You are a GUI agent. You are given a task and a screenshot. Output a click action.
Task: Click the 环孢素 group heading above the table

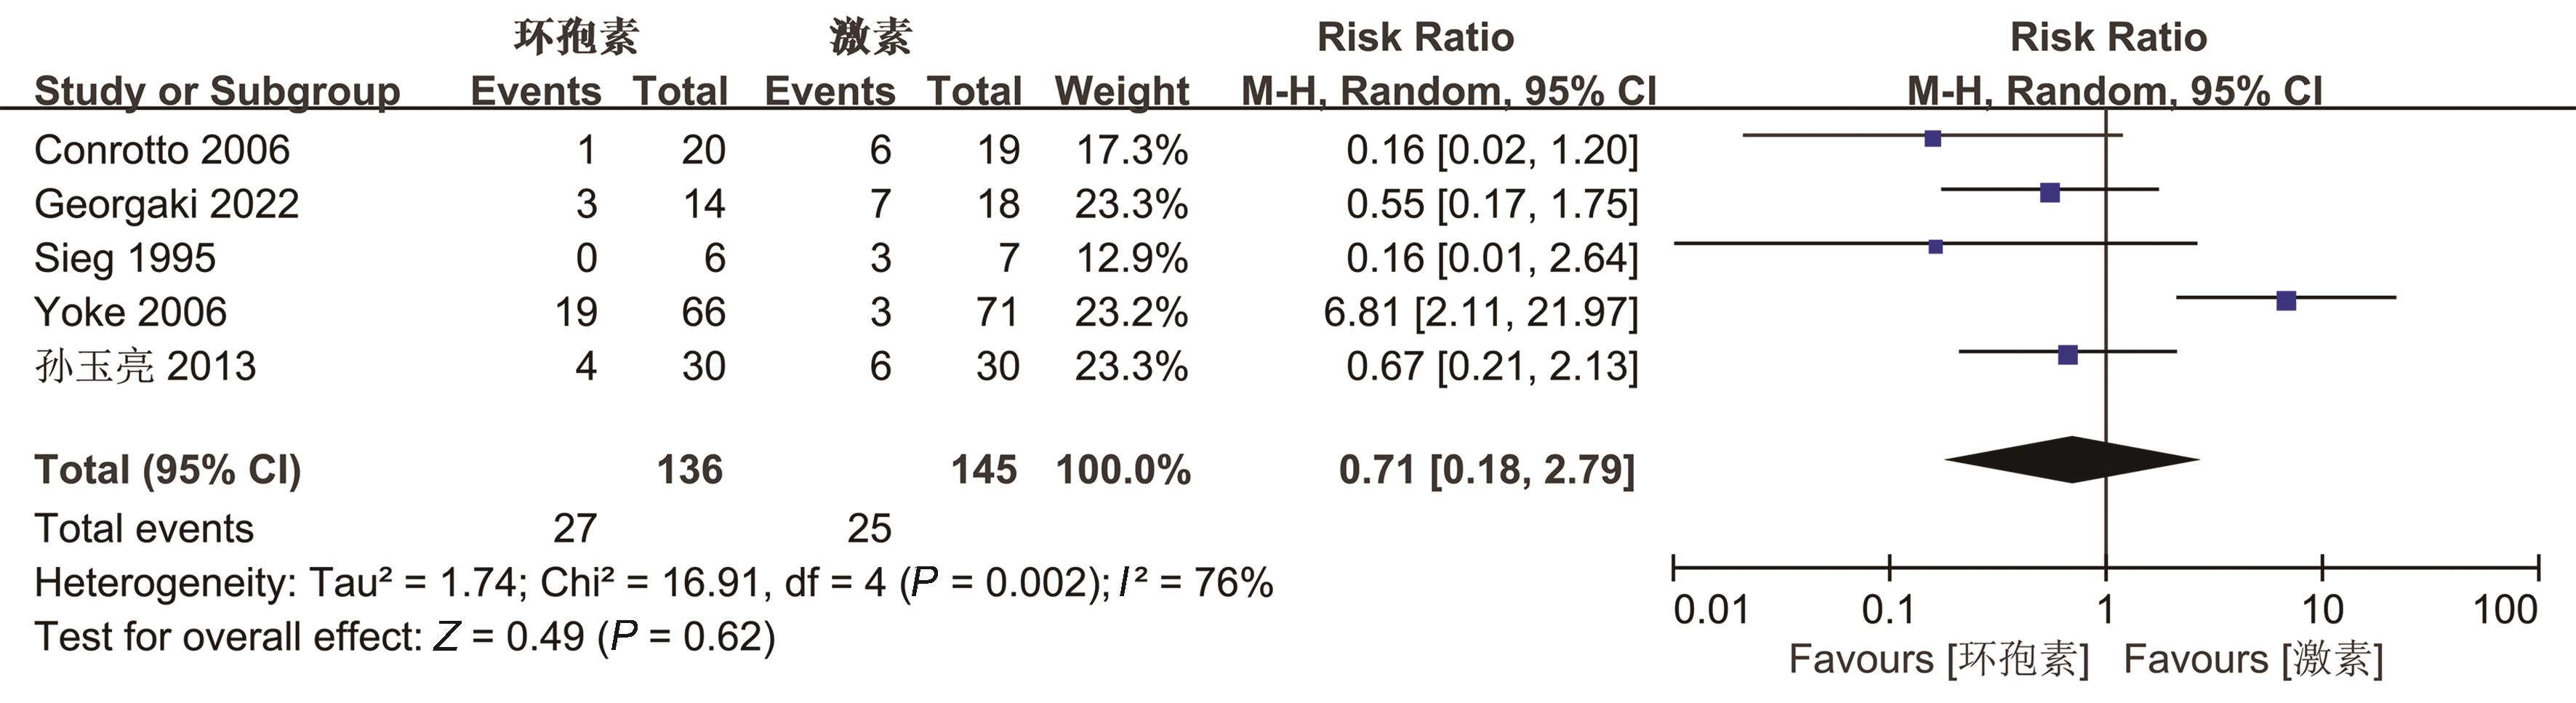tap(576, 37)
